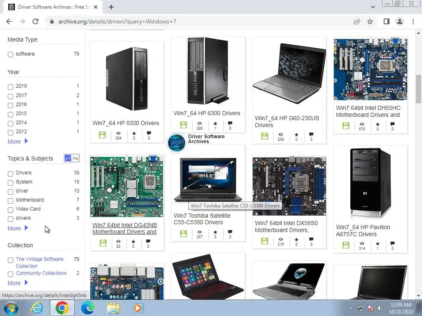
Task: Switch topics to alphabetical Aa view
Action: pos(76,158)
